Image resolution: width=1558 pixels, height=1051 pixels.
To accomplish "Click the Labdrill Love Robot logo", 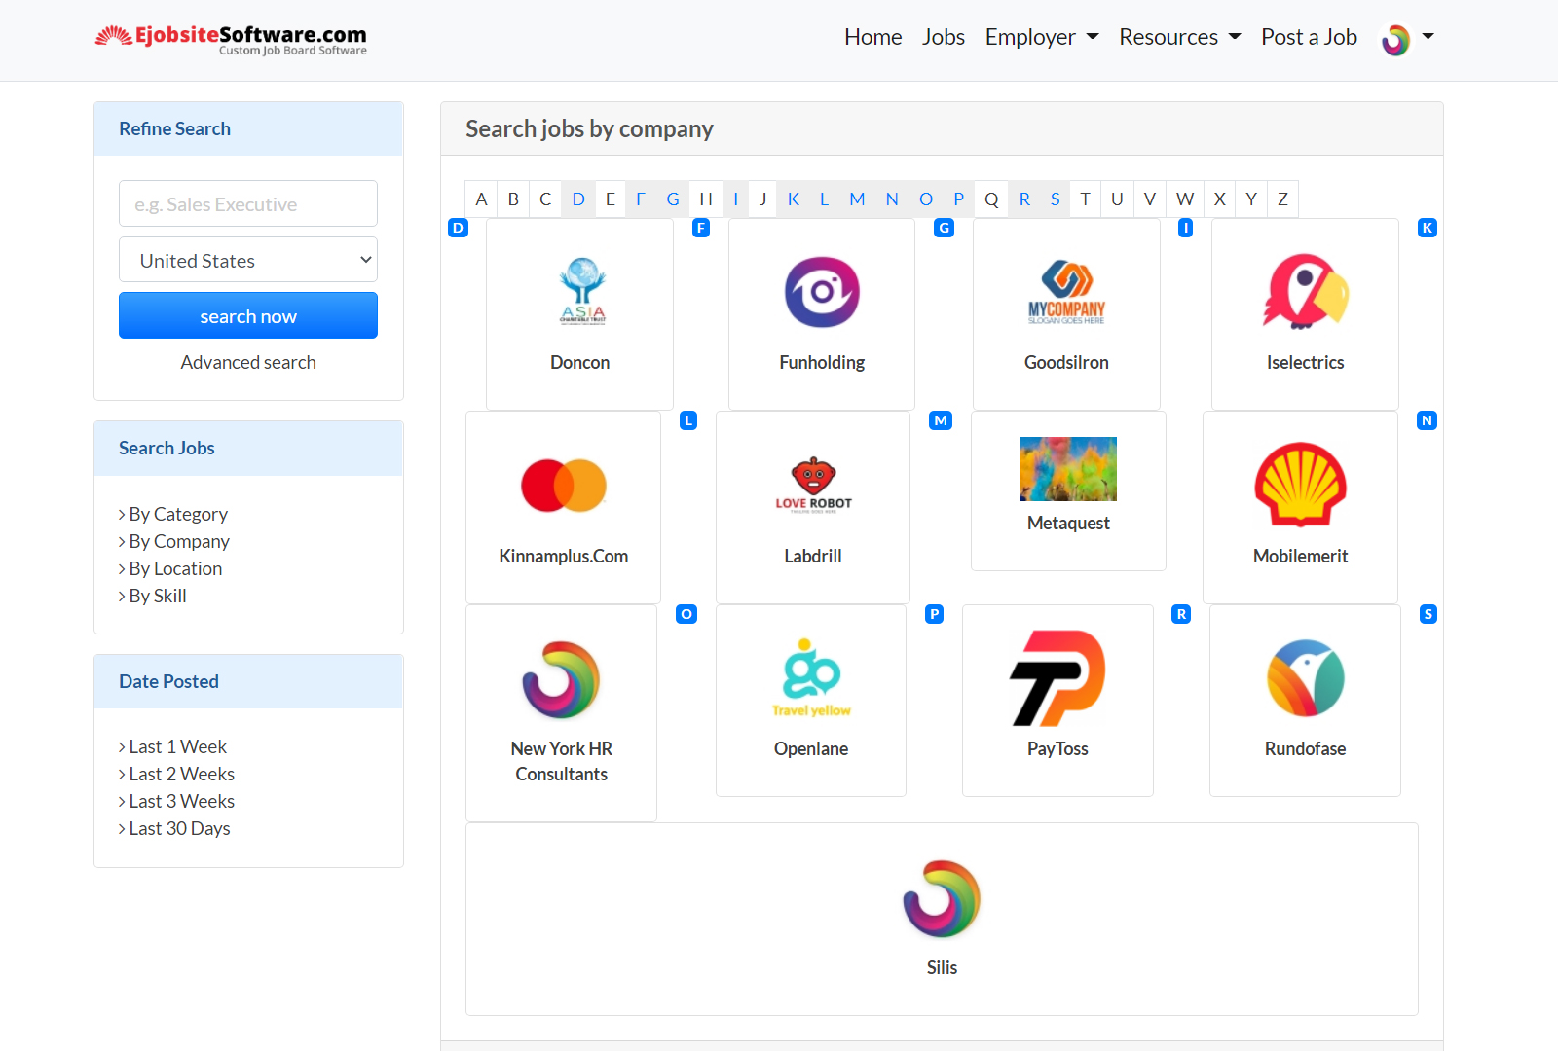I will click(813, 485).
